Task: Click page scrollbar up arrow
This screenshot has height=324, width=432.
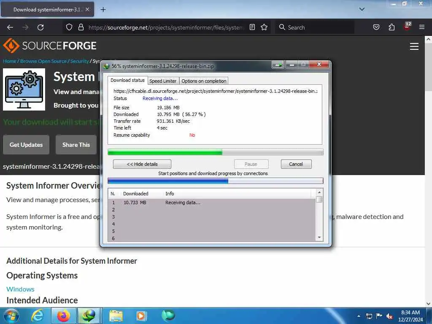Action: pyautogui.click(x=429, y=39)
